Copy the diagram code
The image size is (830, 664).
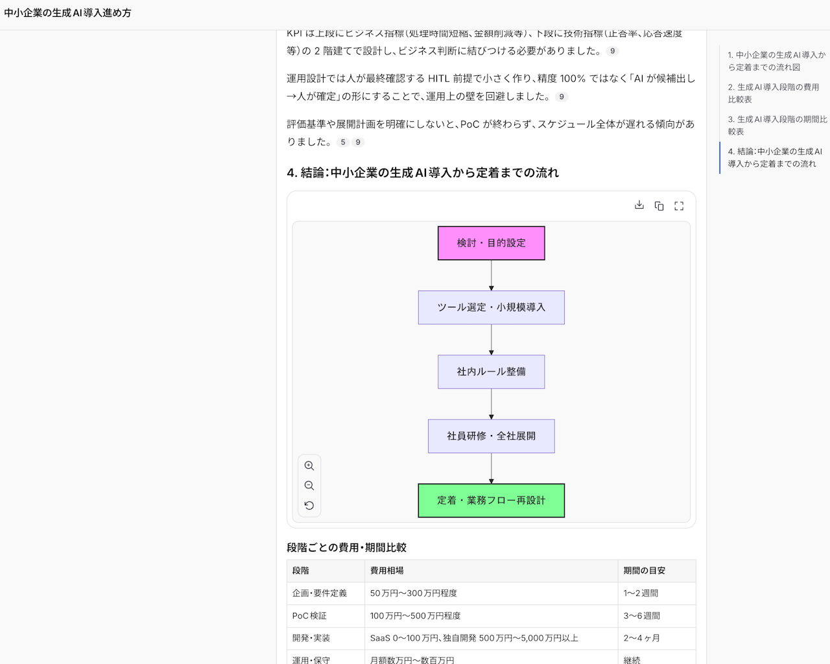(659, 206)
